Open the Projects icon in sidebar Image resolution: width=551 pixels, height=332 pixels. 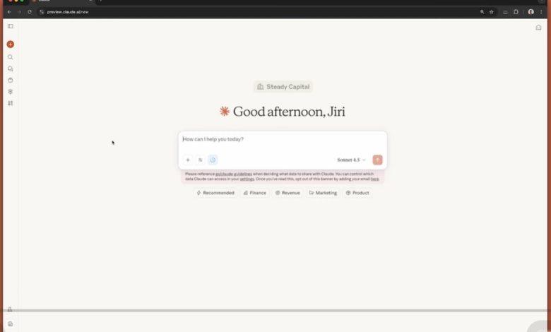pos(10,80)
